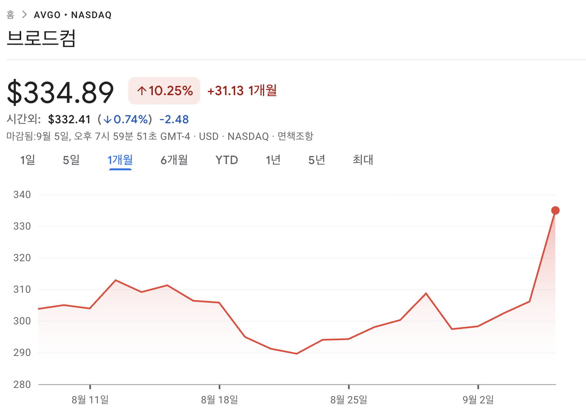Click the red endpoint dot on chart
The height and width of the screenshot is (413, 586).
pos(555,210)
